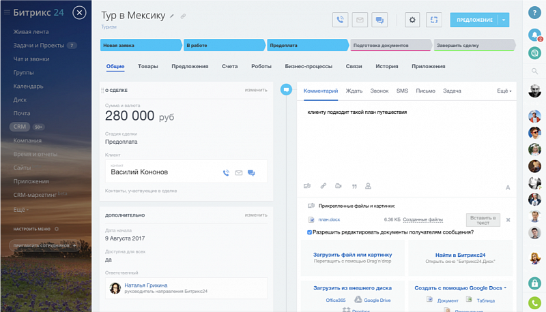Insert link via chain icon in editor

pos(323,186)
